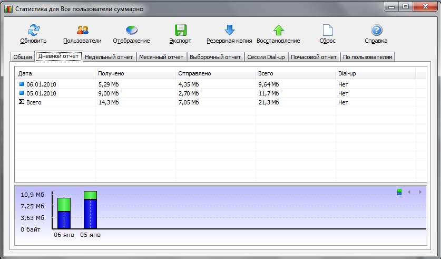Switch to the Общая tab
This screenshot has height=259, width=441.
23,57
